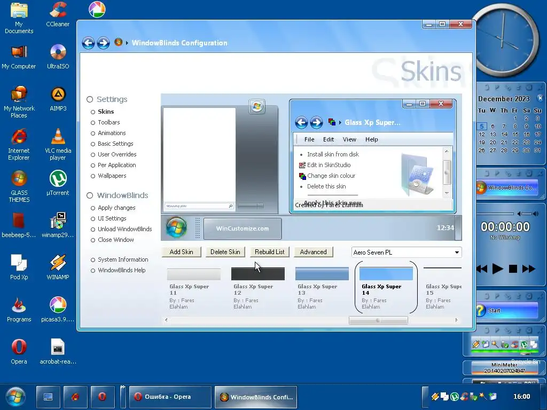
Task: Switch to the Ошибка - Opera taskbar button
Action: click(170, 397)
